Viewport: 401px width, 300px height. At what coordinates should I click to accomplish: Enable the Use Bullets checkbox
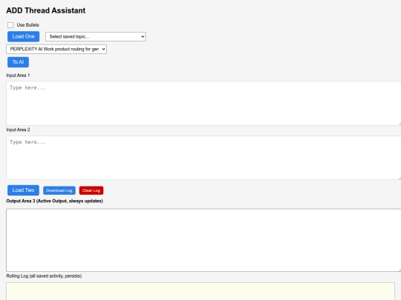10,25
